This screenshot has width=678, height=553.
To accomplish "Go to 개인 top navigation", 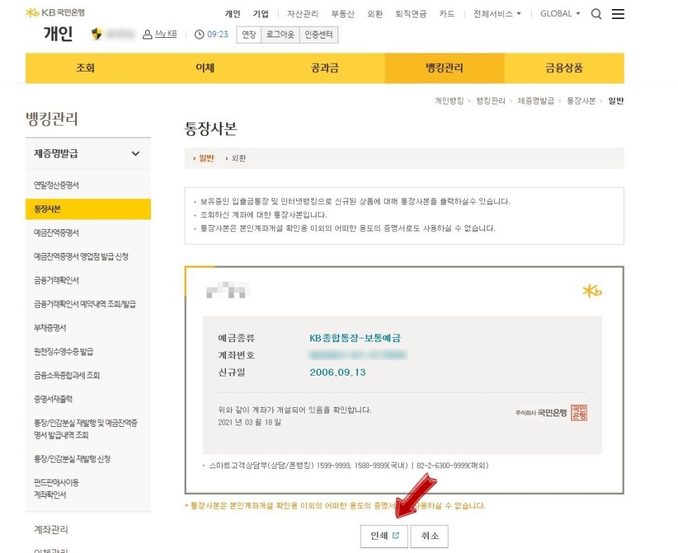I will [232, 14].
